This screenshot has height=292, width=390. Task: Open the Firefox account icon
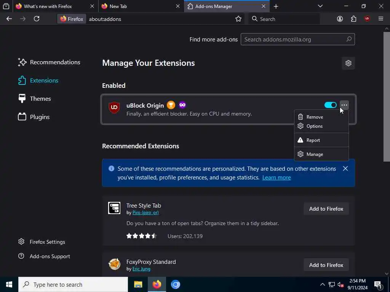point(340,19)
